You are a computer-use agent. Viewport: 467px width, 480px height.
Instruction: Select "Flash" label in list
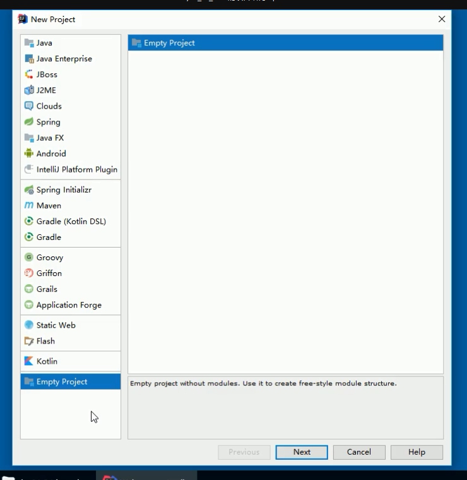pyautogui.click(x=45, y=341)
